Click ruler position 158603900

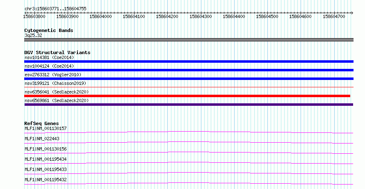[x=68, y=16]
